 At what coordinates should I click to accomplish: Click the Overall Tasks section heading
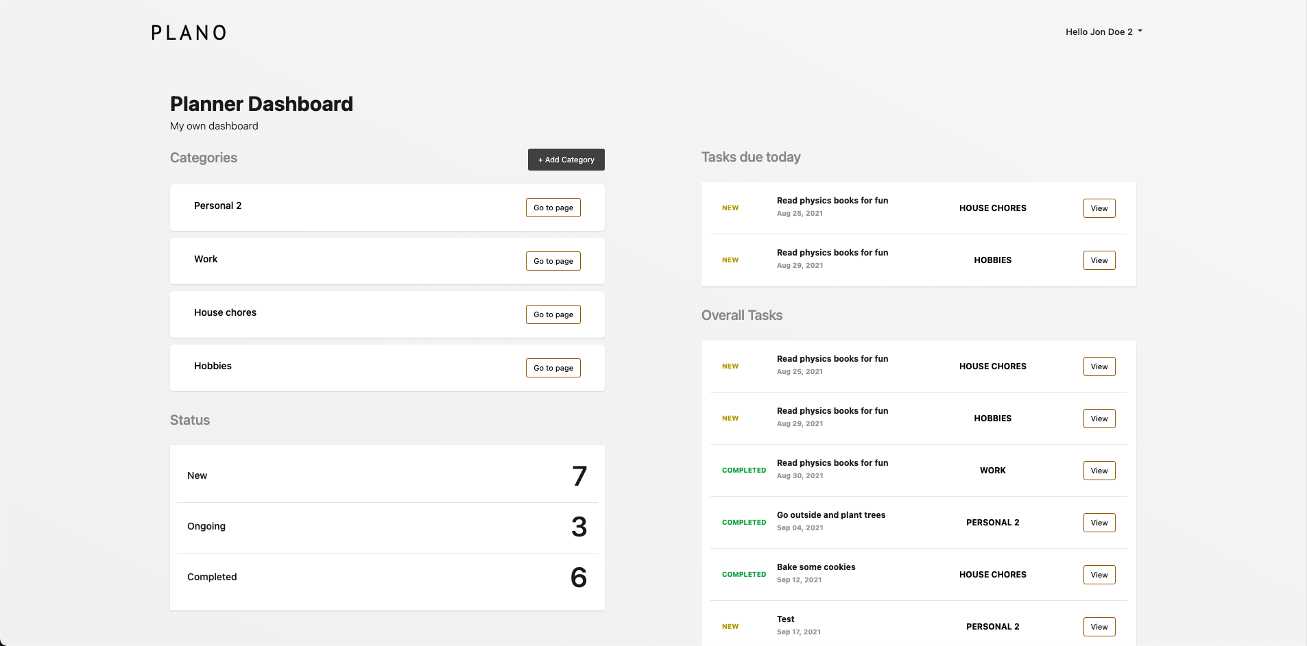pyautogui.click(x=741, y=315)
